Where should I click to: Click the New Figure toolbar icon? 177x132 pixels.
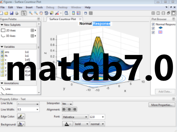[1, 13]
